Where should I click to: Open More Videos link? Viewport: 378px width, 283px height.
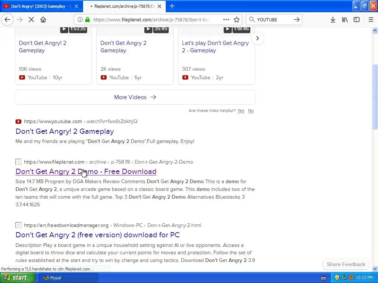coord(135,97)
